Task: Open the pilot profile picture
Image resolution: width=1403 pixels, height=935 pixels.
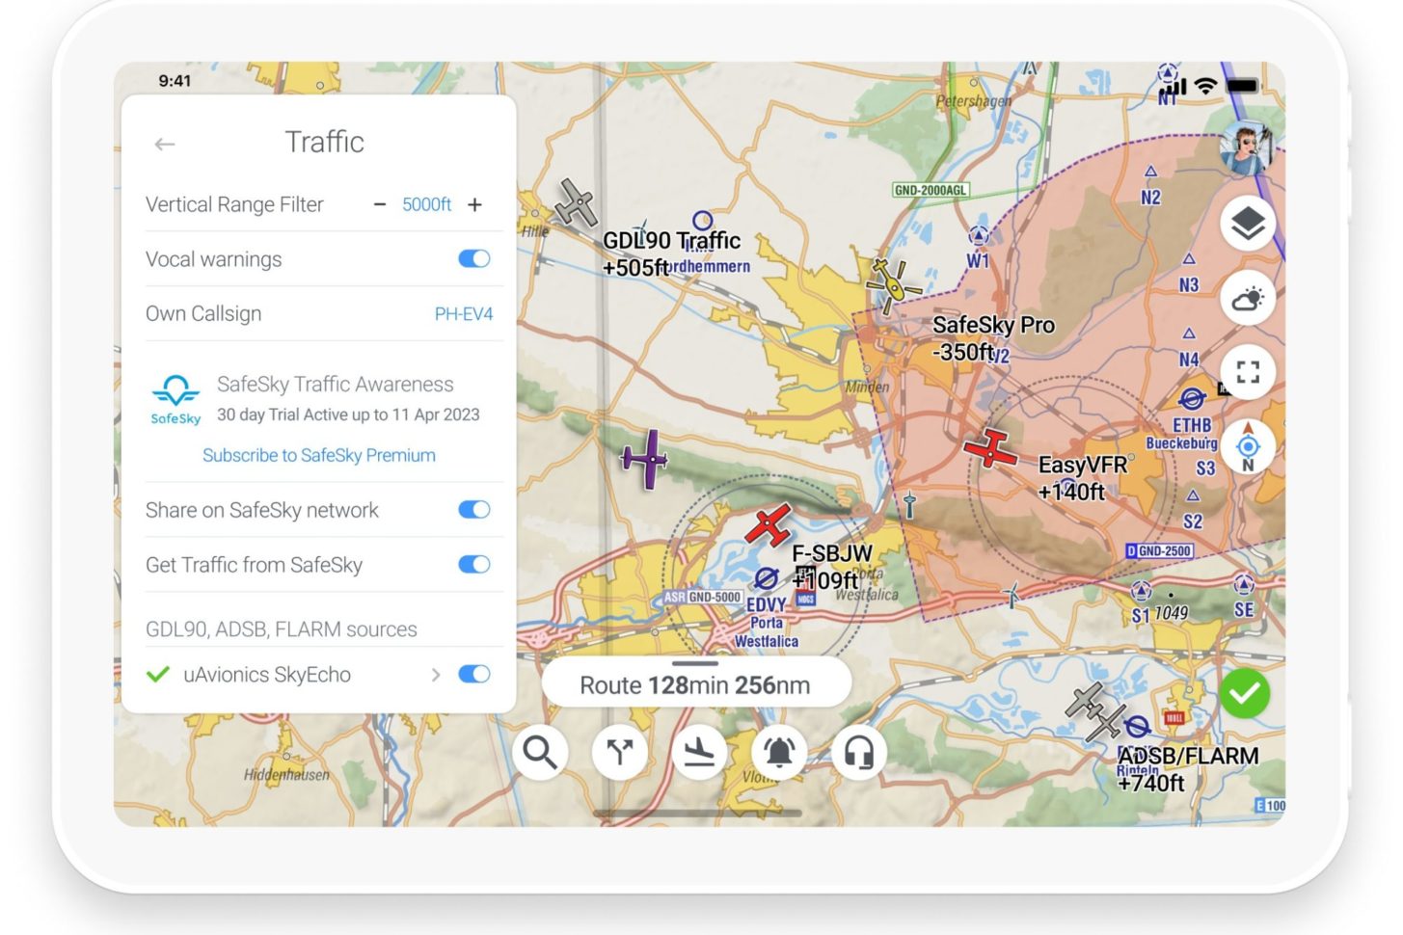Action: click(x=1246, y=147)
